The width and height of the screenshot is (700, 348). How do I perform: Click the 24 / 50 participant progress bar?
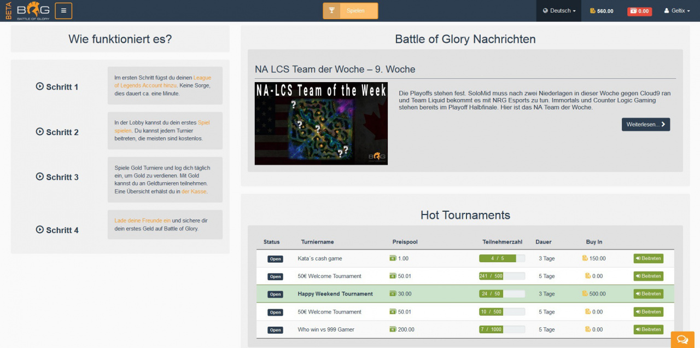[502, 294]
